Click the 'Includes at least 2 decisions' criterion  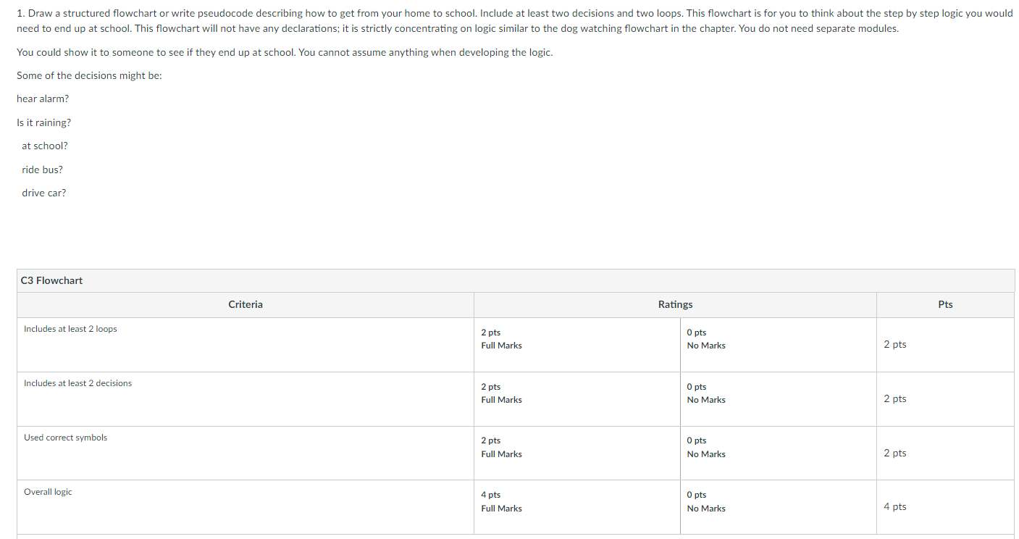77,383
